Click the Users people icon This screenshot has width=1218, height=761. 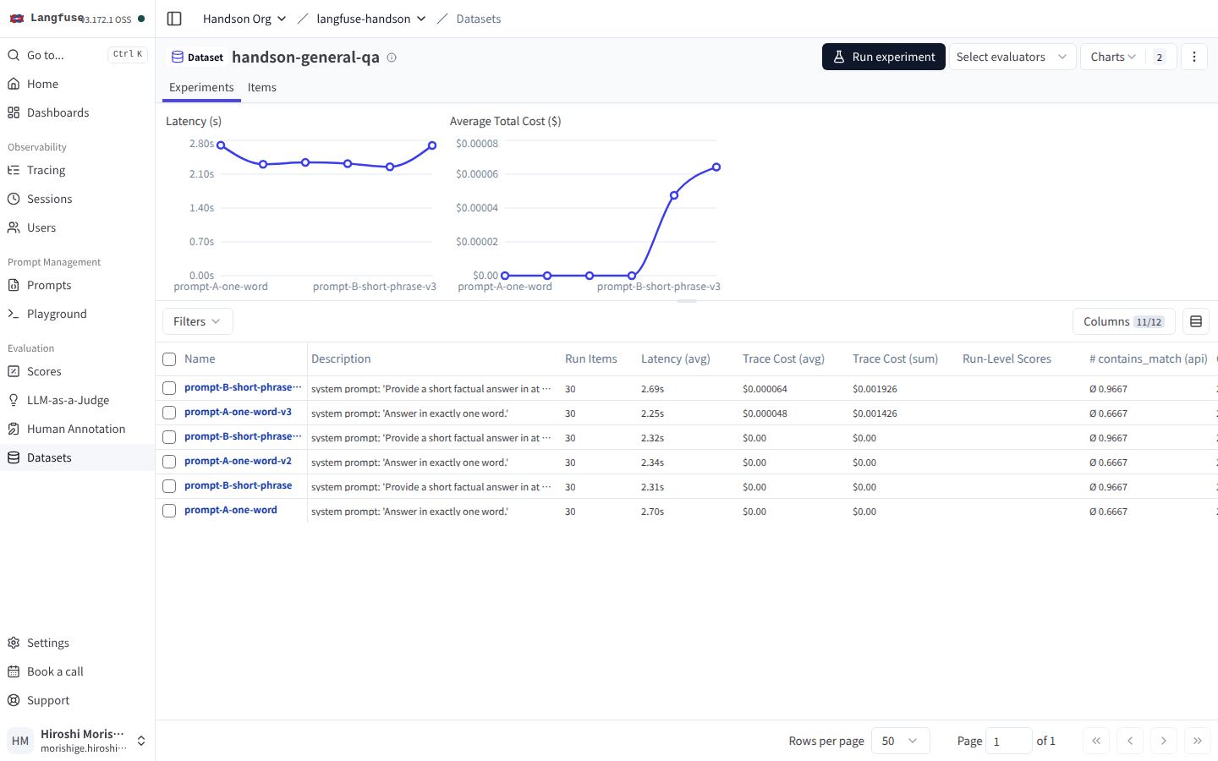[x=14, y=227]
